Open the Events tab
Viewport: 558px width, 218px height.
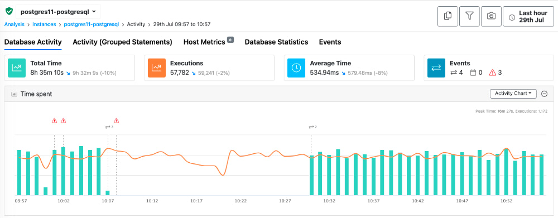(x=330, y=42)
